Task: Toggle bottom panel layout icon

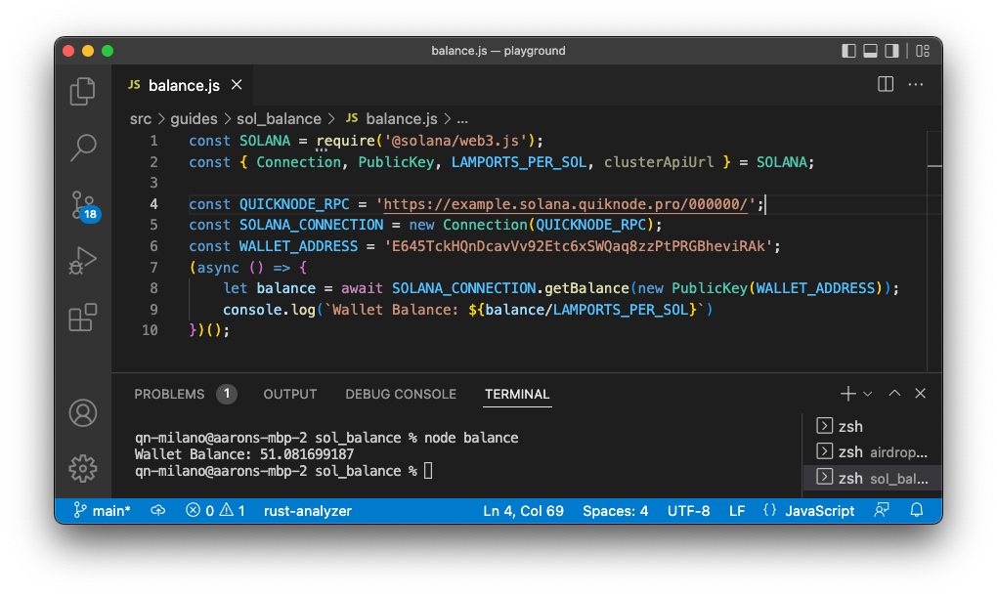Action: pyautogui.click(x=870, y=51)
